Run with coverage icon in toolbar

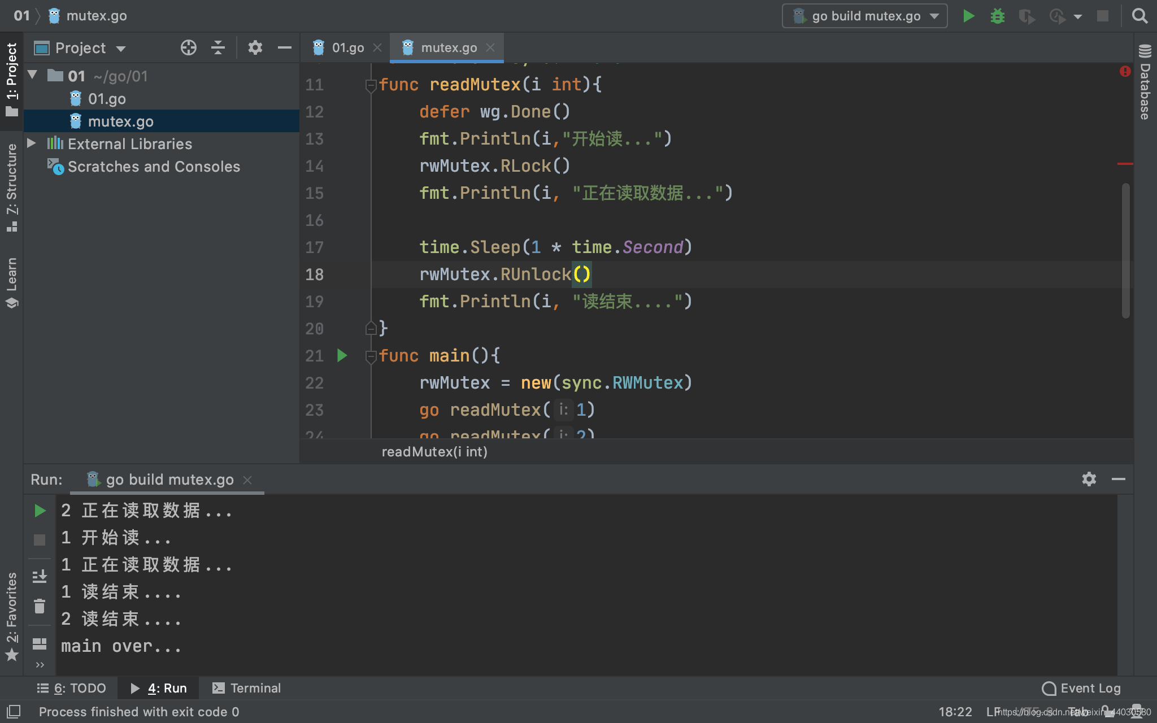tap(1026, 16)
